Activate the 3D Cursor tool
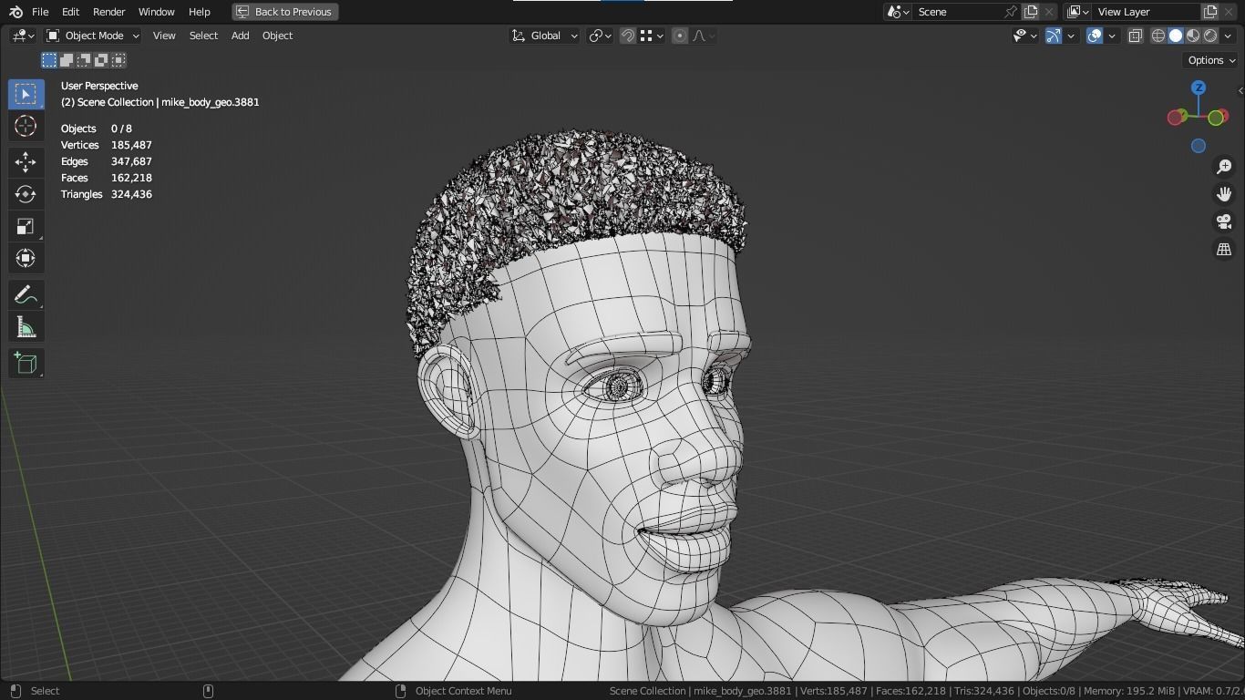Screen dimensions: 1245x700 coord(26,126)
